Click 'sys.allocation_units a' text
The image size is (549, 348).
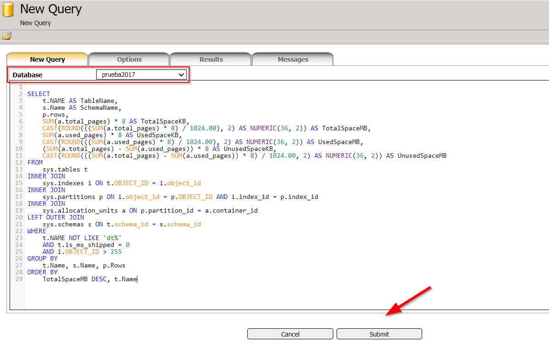pyautogui.click(x=84, y=210)
